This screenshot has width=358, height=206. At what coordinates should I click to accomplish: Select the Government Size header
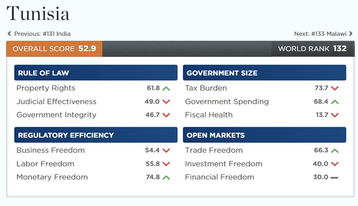click(264, 73)
